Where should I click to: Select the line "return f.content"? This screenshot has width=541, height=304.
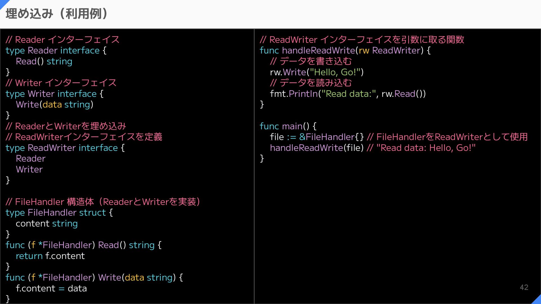pyautogui.click(x=50, y=256)
